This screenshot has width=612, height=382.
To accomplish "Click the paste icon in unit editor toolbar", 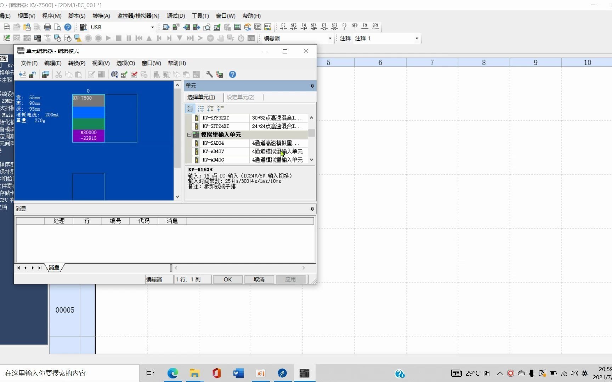I will pos(78,74).
